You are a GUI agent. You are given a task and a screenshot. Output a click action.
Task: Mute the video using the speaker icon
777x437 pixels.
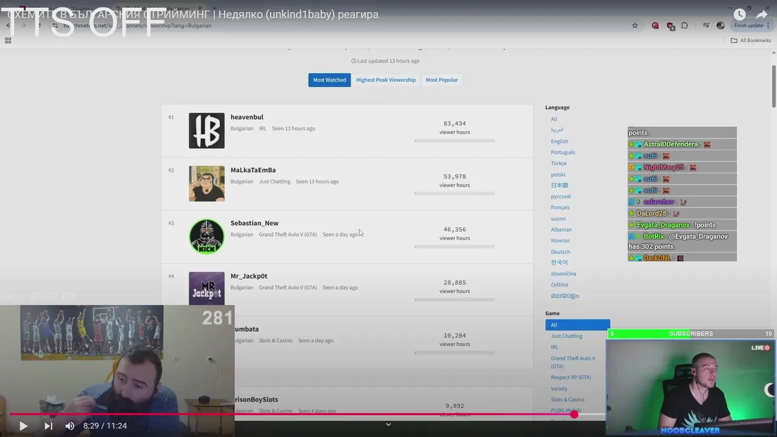pos(70,426)
